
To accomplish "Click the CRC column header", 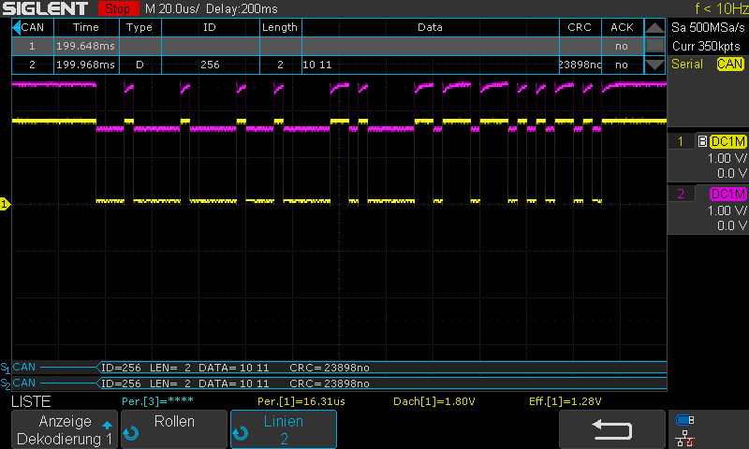I will [580, 27].
